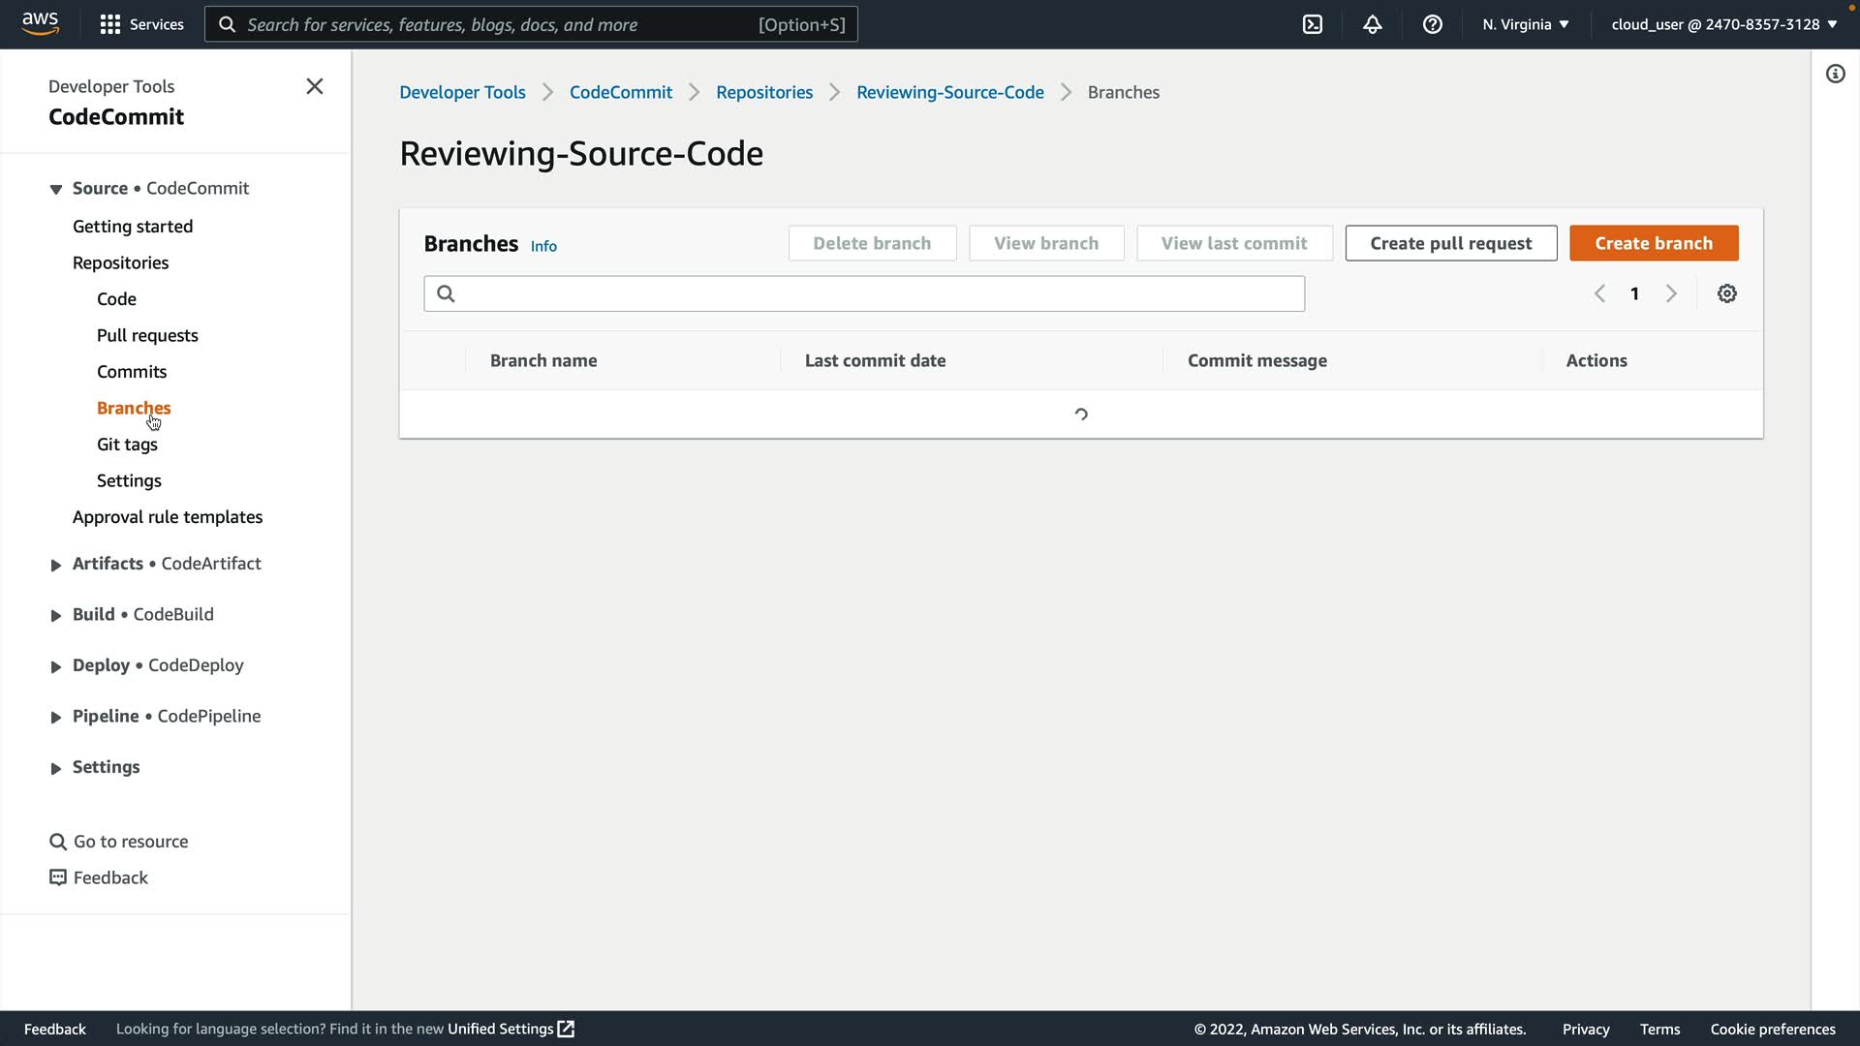Expand the Pipeline CodePipeline section
Screen dimensions: 1860x1046
[x=56, y=717]
